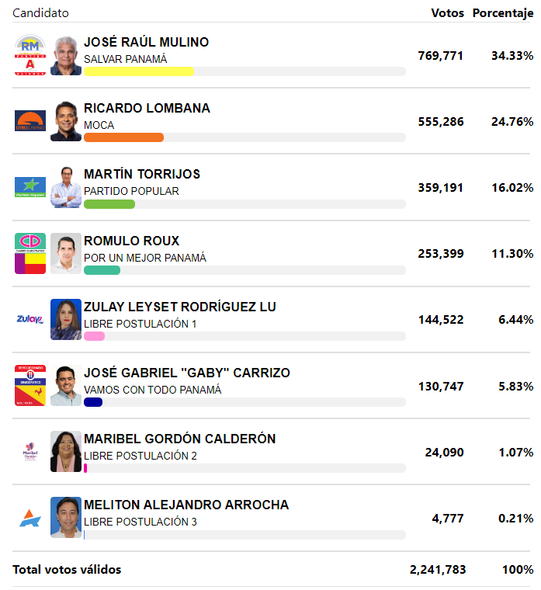This screenshot has width=541, height=590.
Task: Select JOSÉ GABRIEL "GABY" CARRIZO name
Action: 187,373
